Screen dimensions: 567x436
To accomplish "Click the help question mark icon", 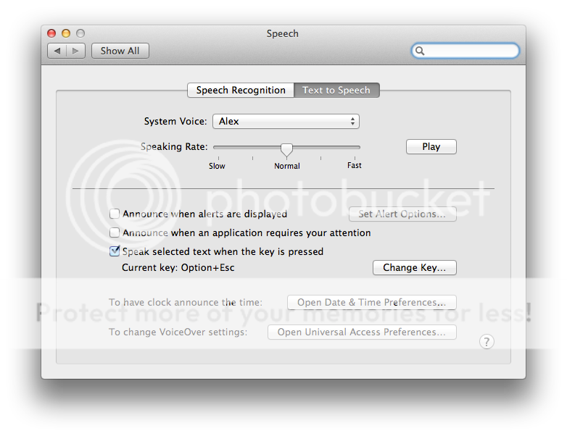I will (487, 342).
